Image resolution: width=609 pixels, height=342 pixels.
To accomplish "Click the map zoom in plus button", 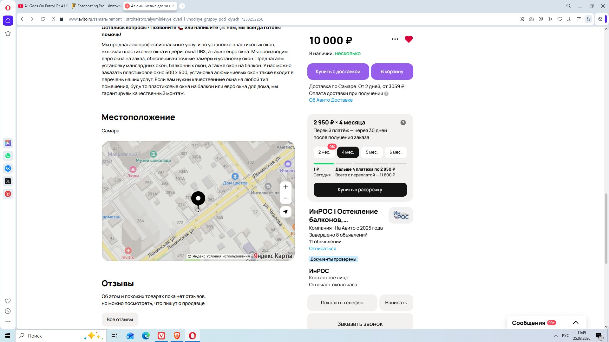I will (285, 187).
